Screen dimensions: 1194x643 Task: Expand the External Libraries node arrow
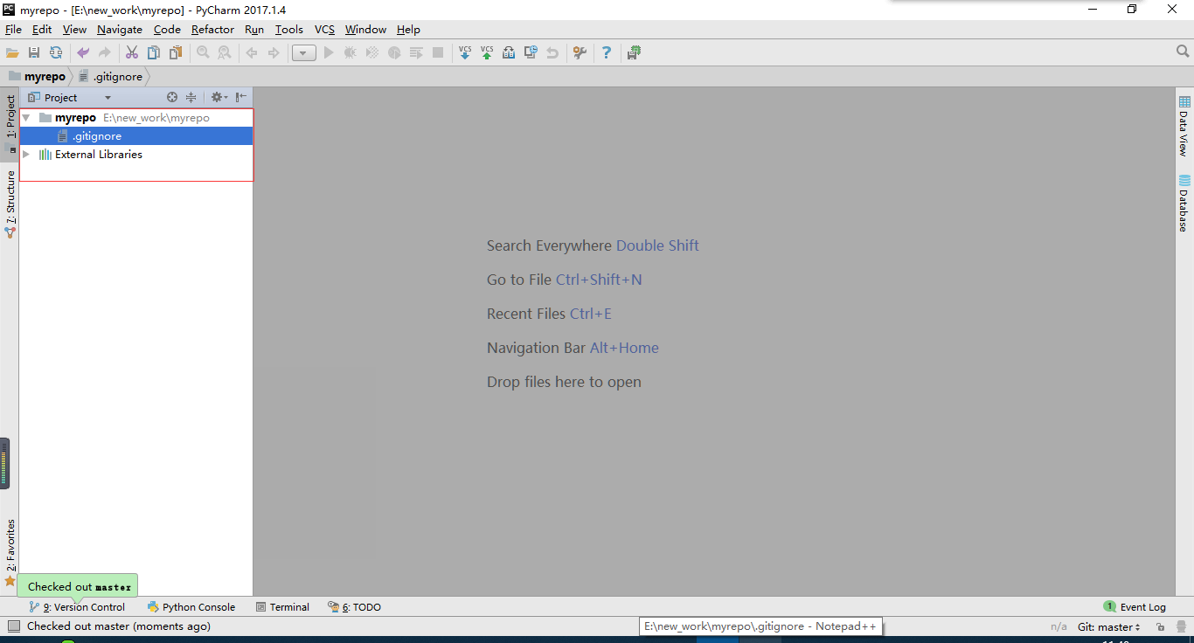click(x=26, y=155)
